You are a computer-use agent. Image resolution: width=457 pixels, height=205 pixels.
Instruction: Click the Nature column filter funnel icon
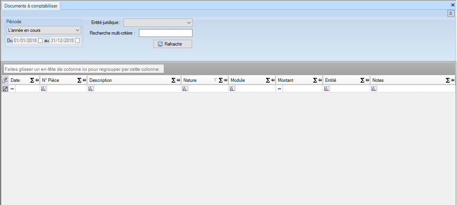(x=215, y=80)
